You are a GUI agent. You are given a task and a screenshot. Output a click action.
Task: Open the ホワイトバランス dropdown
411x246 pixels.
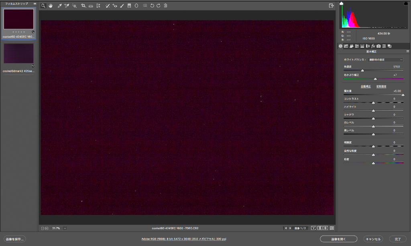[x=385, y=60]
